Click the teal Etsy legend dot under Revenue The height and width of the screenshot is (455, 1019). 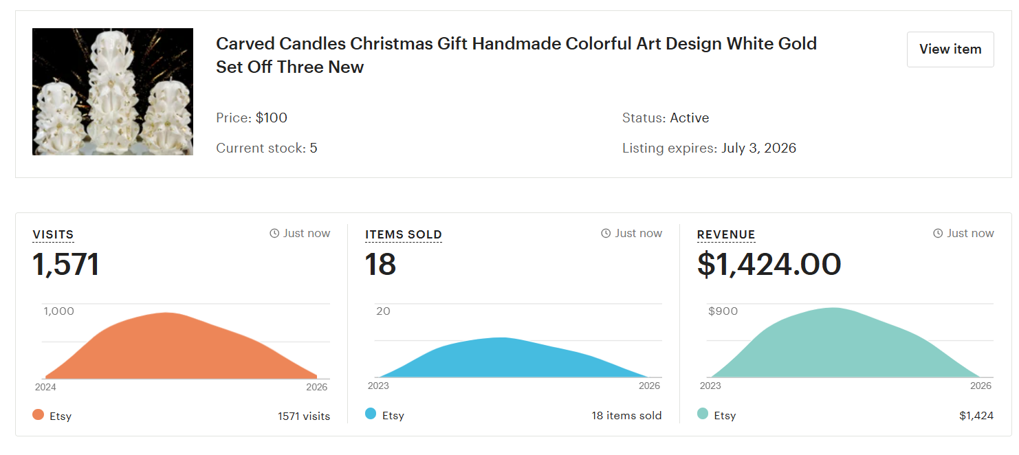point(702,414)
